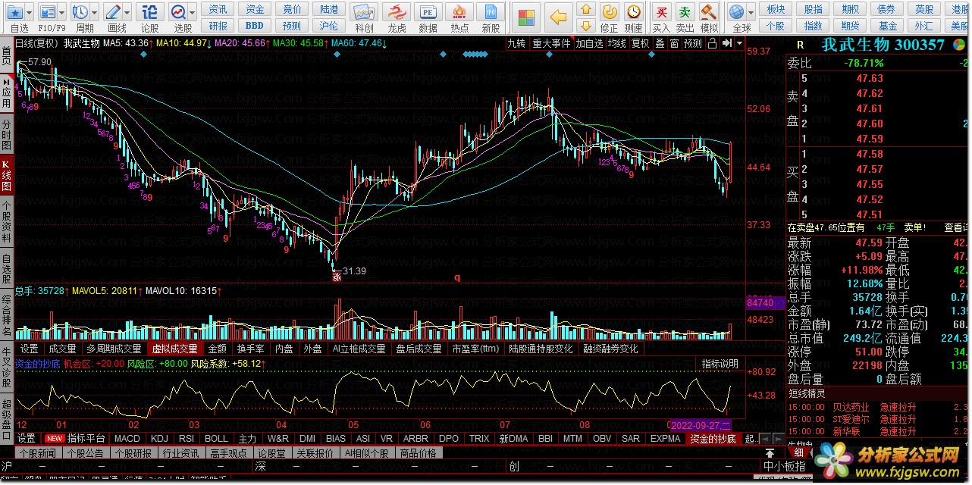The height and width of the screenshot is (485, 972).
Task: Click the 买入 buy icon
Action: 662,12
